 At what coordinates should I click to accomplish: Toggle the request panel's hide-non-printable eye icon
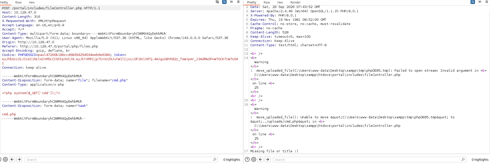[217, 2]
